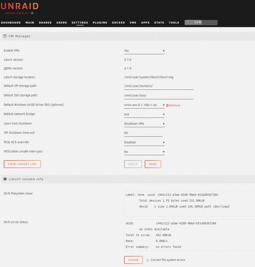255x267 pixels.
Task: Click the Rate: 0.00B/s line
Action: 147,241
